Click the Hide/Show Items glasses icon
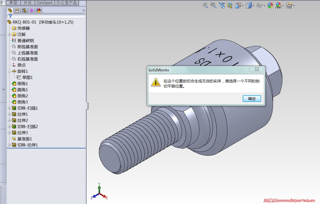The image size is (320, 204). tap(260, 5)
